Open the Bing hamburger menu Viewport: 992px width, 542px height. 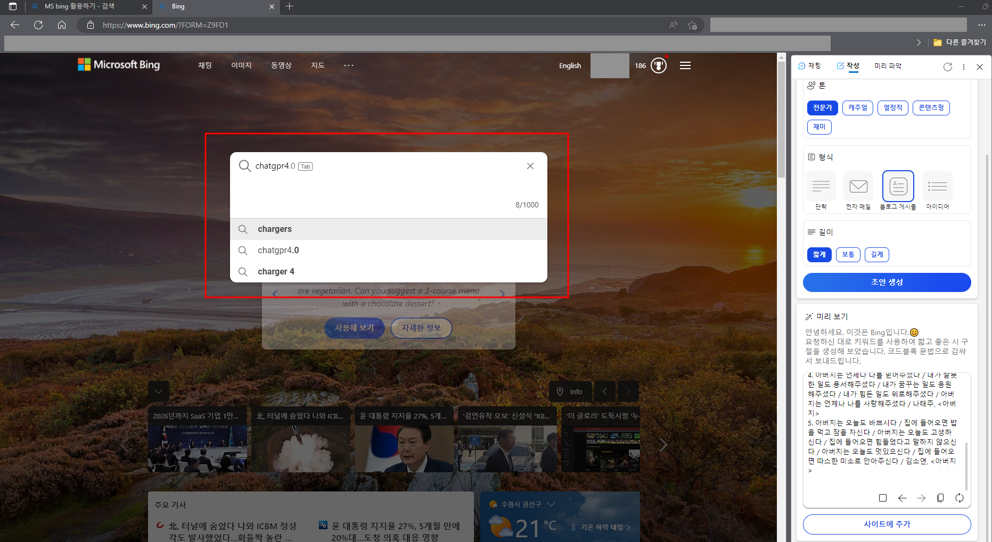pos(685,65)
